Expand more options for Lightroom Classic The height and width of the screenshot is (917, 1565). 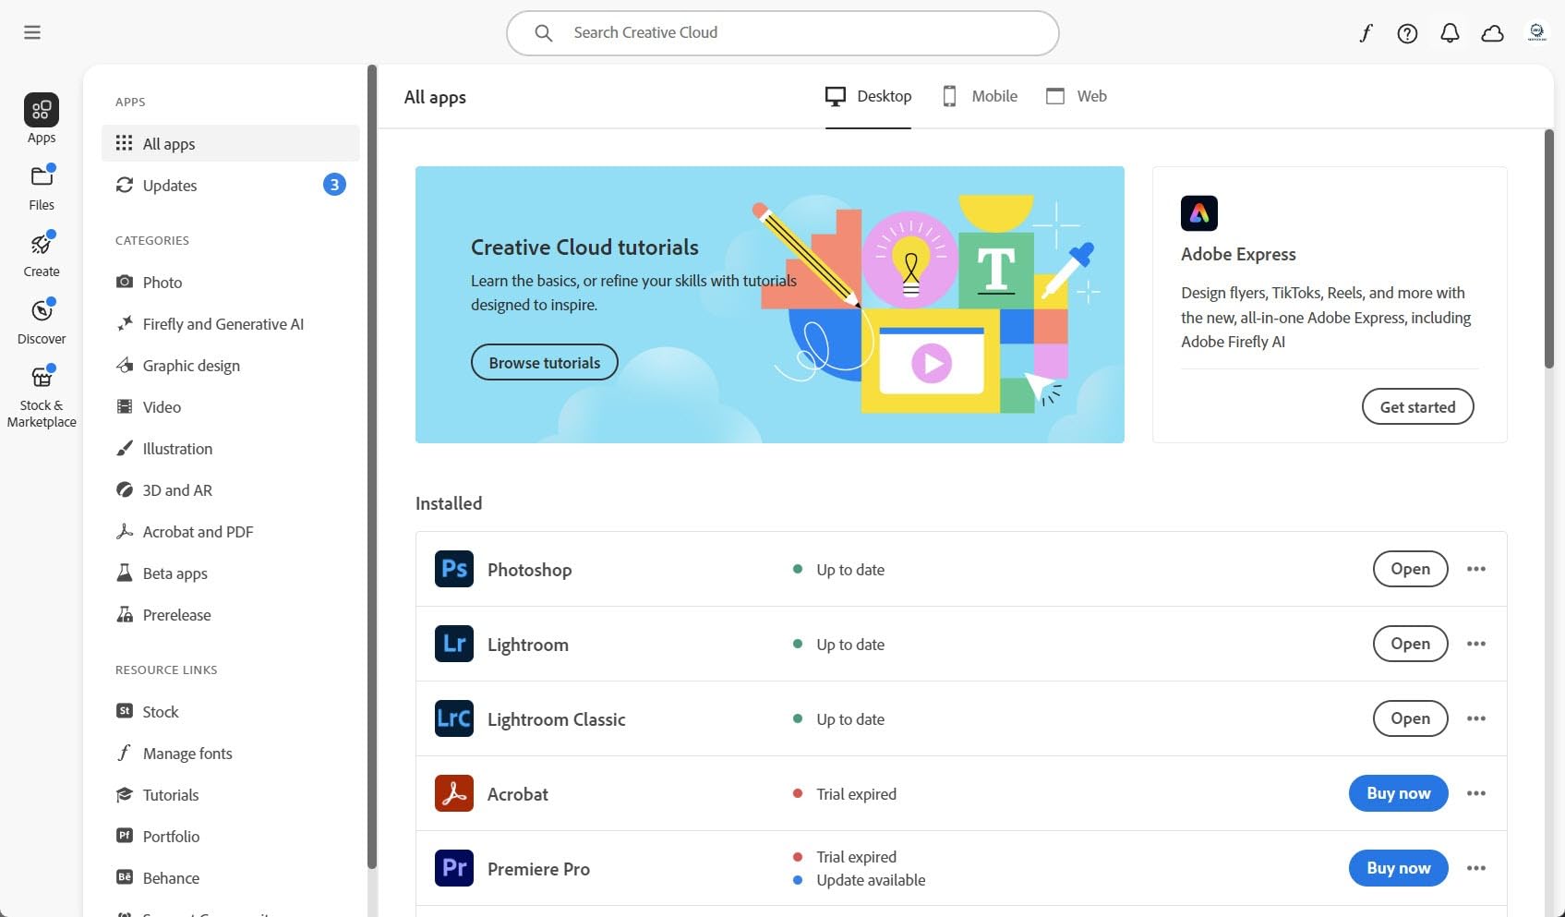[x=1475, y=718]
